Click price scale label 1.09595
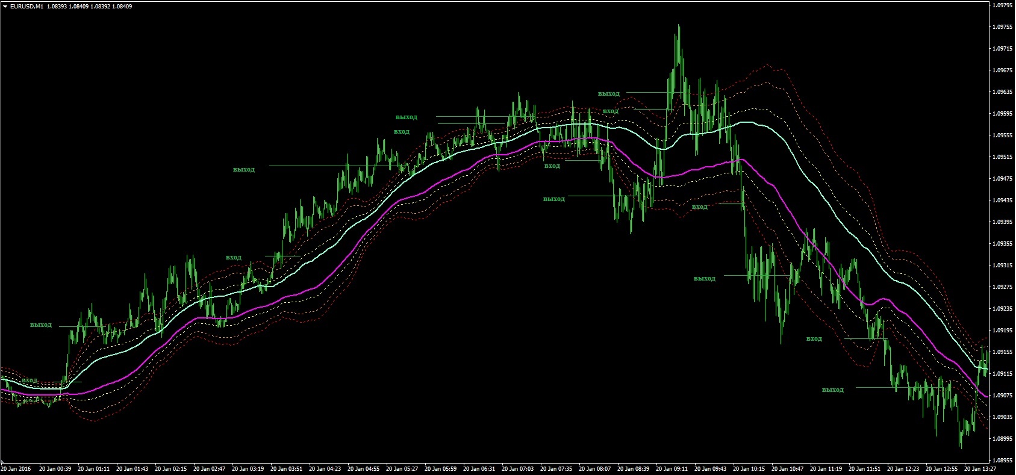The height and width of the screenshot is (475, 1016). click(x=1003, y=114)
